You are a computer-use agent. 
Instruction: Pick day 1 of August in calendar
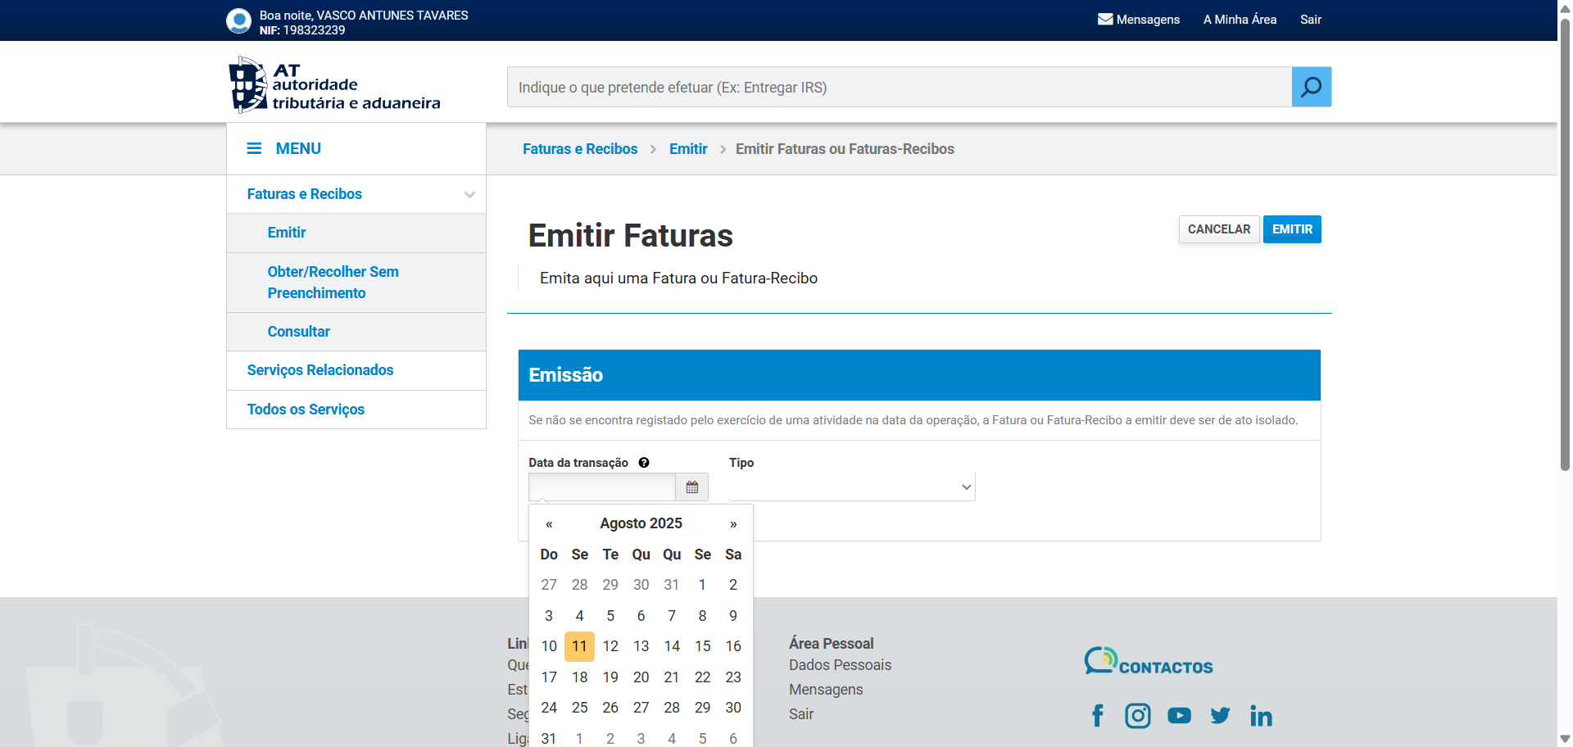click(x=702, y=585)
